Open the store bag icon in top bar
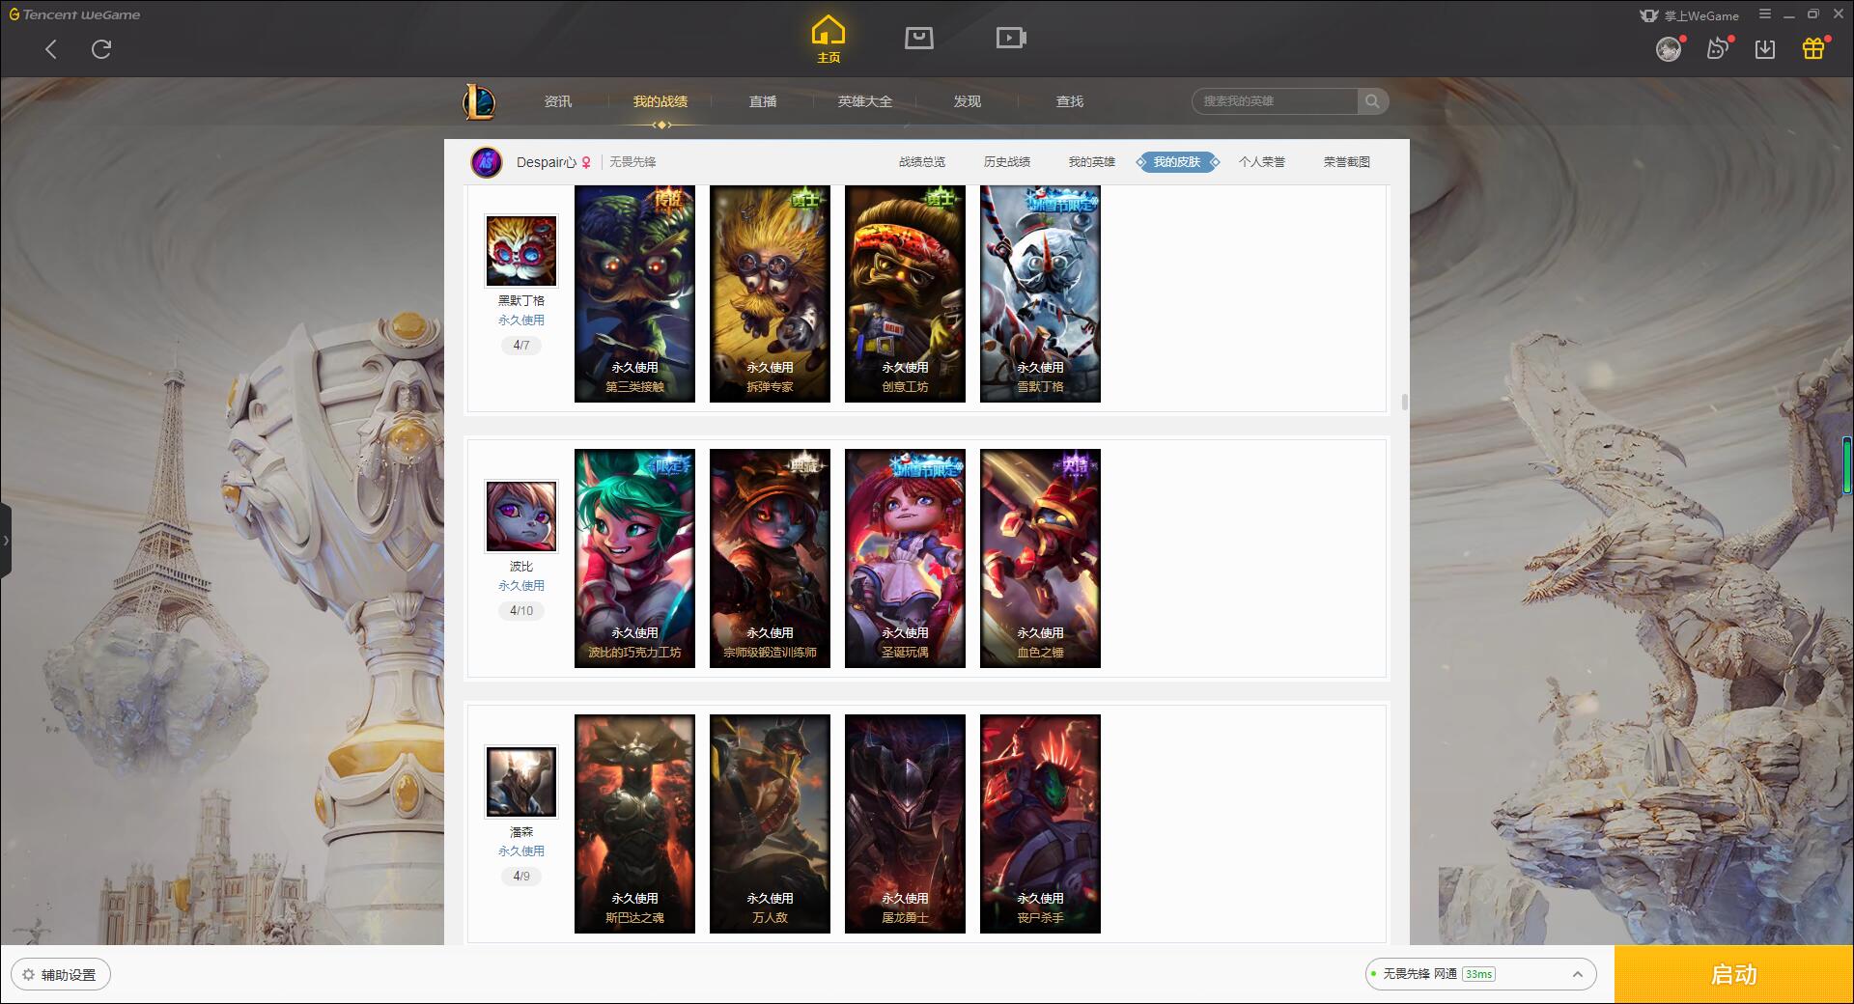The height and width of the screenshot is (1004, 1854). point(918,38)
